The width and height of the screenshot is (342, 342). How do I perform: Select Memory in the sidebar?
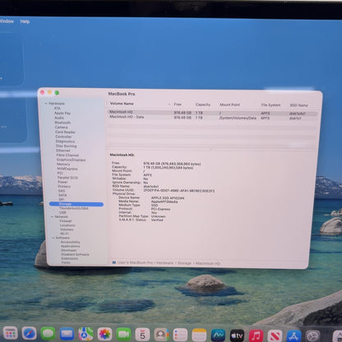click(63, 164)
